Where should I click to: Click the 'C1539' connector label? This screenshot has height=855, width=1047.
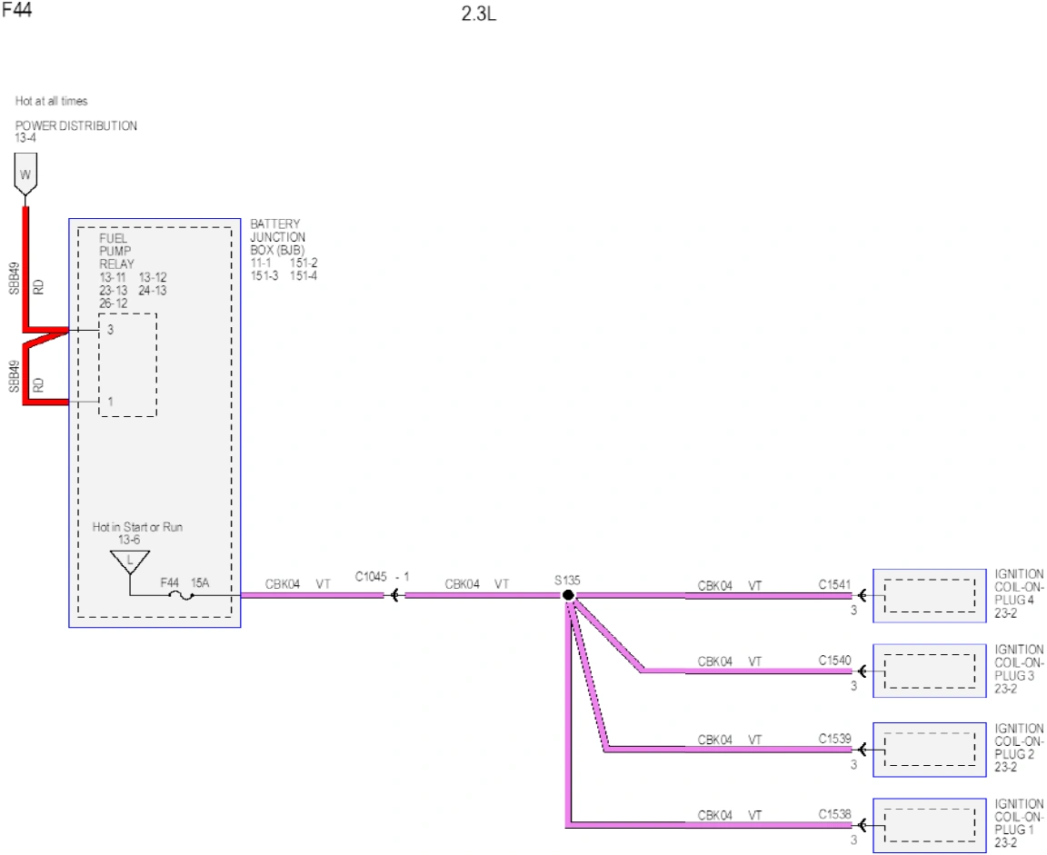pyautogui.click(x=834, y=739)
